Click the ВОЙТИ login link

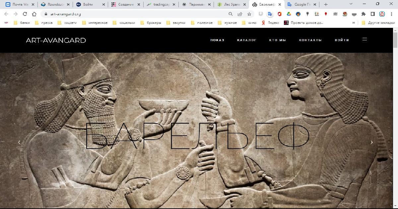tap(342, 40)
